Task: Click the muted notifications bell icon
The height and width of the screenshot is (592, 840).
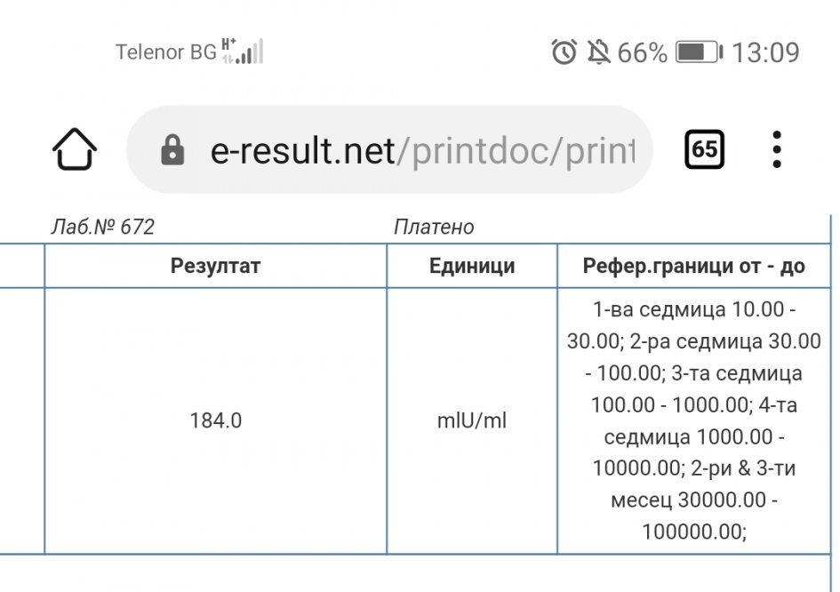Action: coord(599,52)
